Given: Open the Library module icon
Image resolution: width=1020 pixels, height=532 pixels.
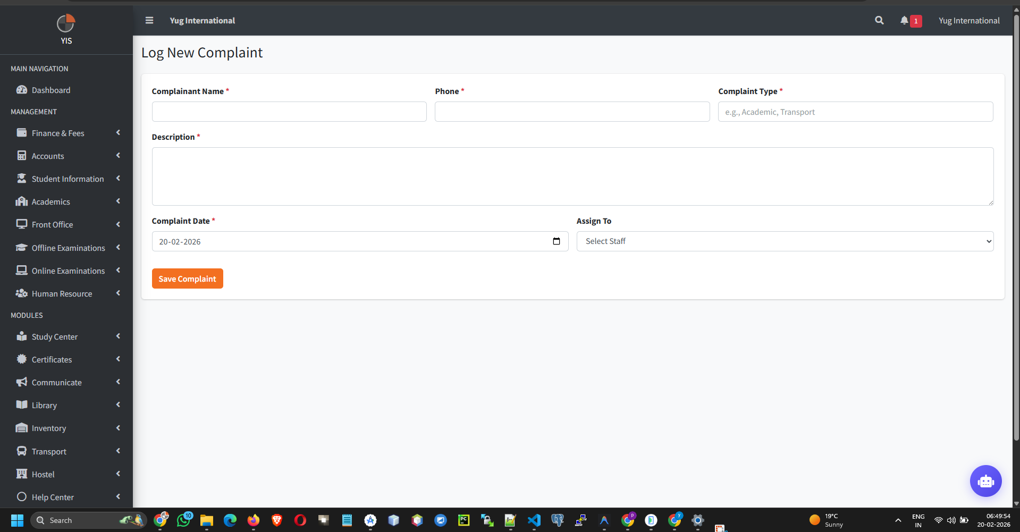Looking at the screenshot, I should [22, 404].
